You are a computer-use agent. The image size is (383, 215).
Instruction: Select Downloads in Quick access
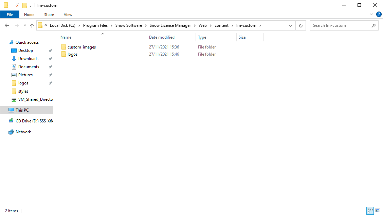[28, 59]
